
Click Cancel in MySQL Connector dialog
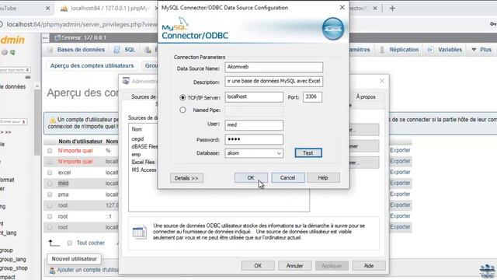(x=287, y=178)
